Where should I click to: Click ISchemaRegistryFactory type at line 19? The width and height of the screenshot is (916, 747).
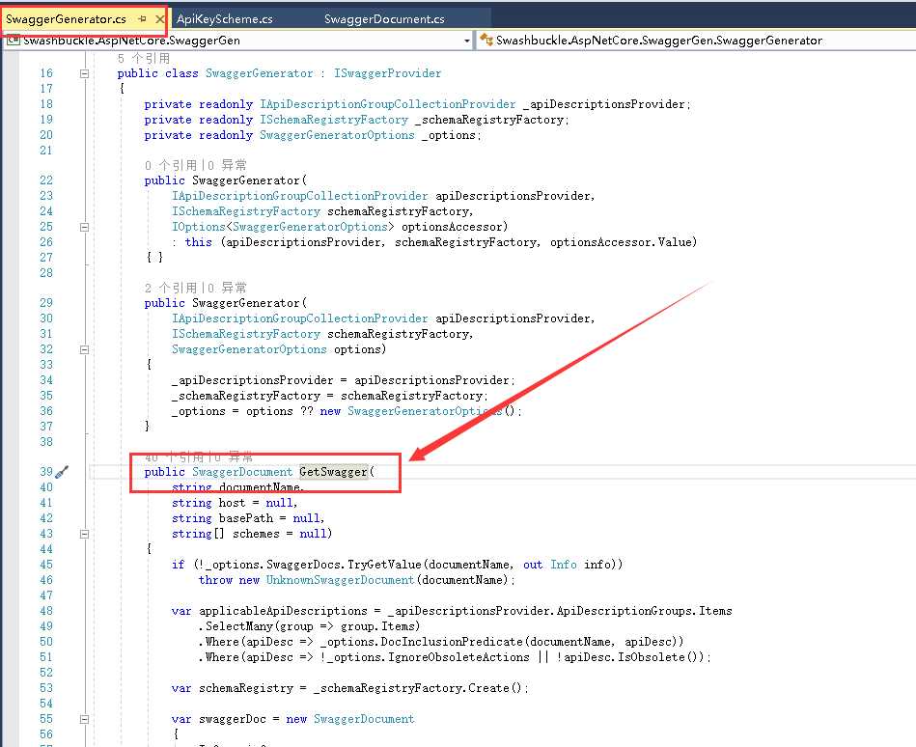point(334,120)
